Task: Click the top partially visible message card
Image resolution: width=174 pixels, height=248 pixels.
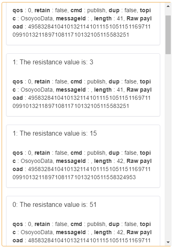Action: (x=83, y=24)
